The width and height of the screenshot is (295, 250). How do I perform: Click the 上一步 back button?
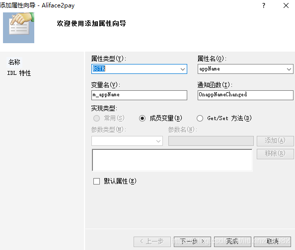click(x=152, y=242)
